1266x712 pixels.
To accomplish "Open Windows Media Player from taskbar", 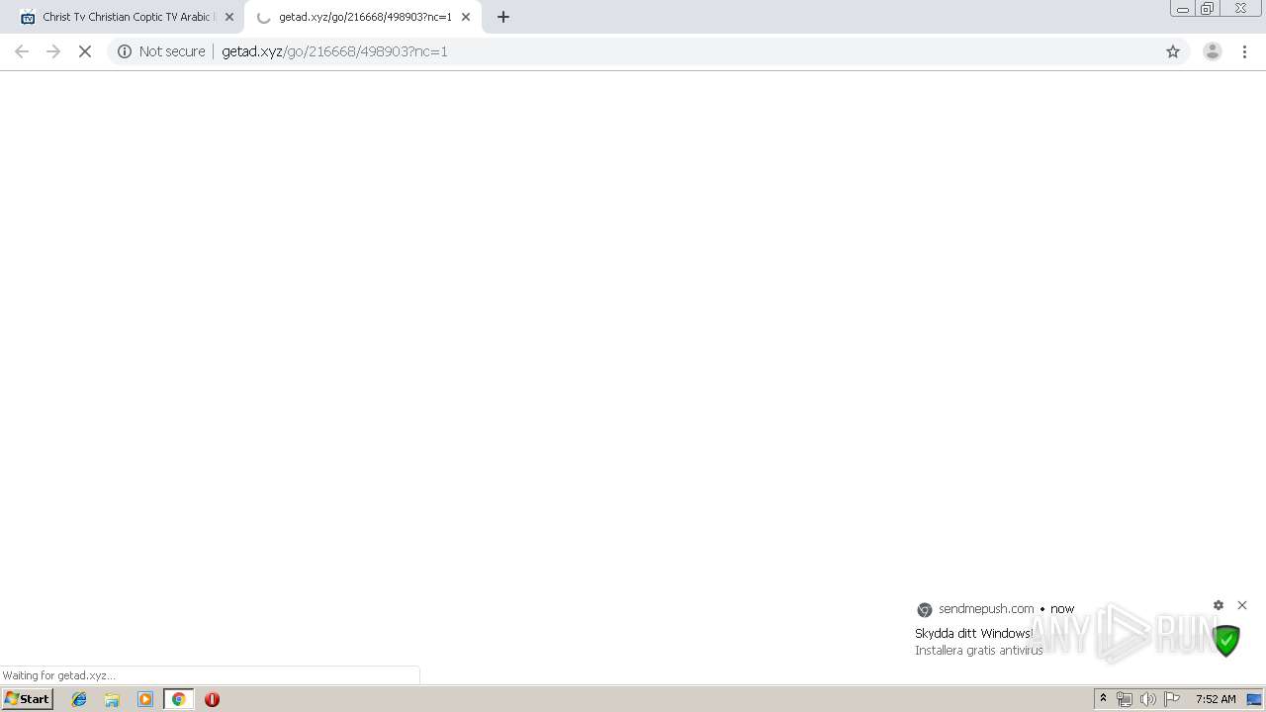I will click(x=145, y=699).
